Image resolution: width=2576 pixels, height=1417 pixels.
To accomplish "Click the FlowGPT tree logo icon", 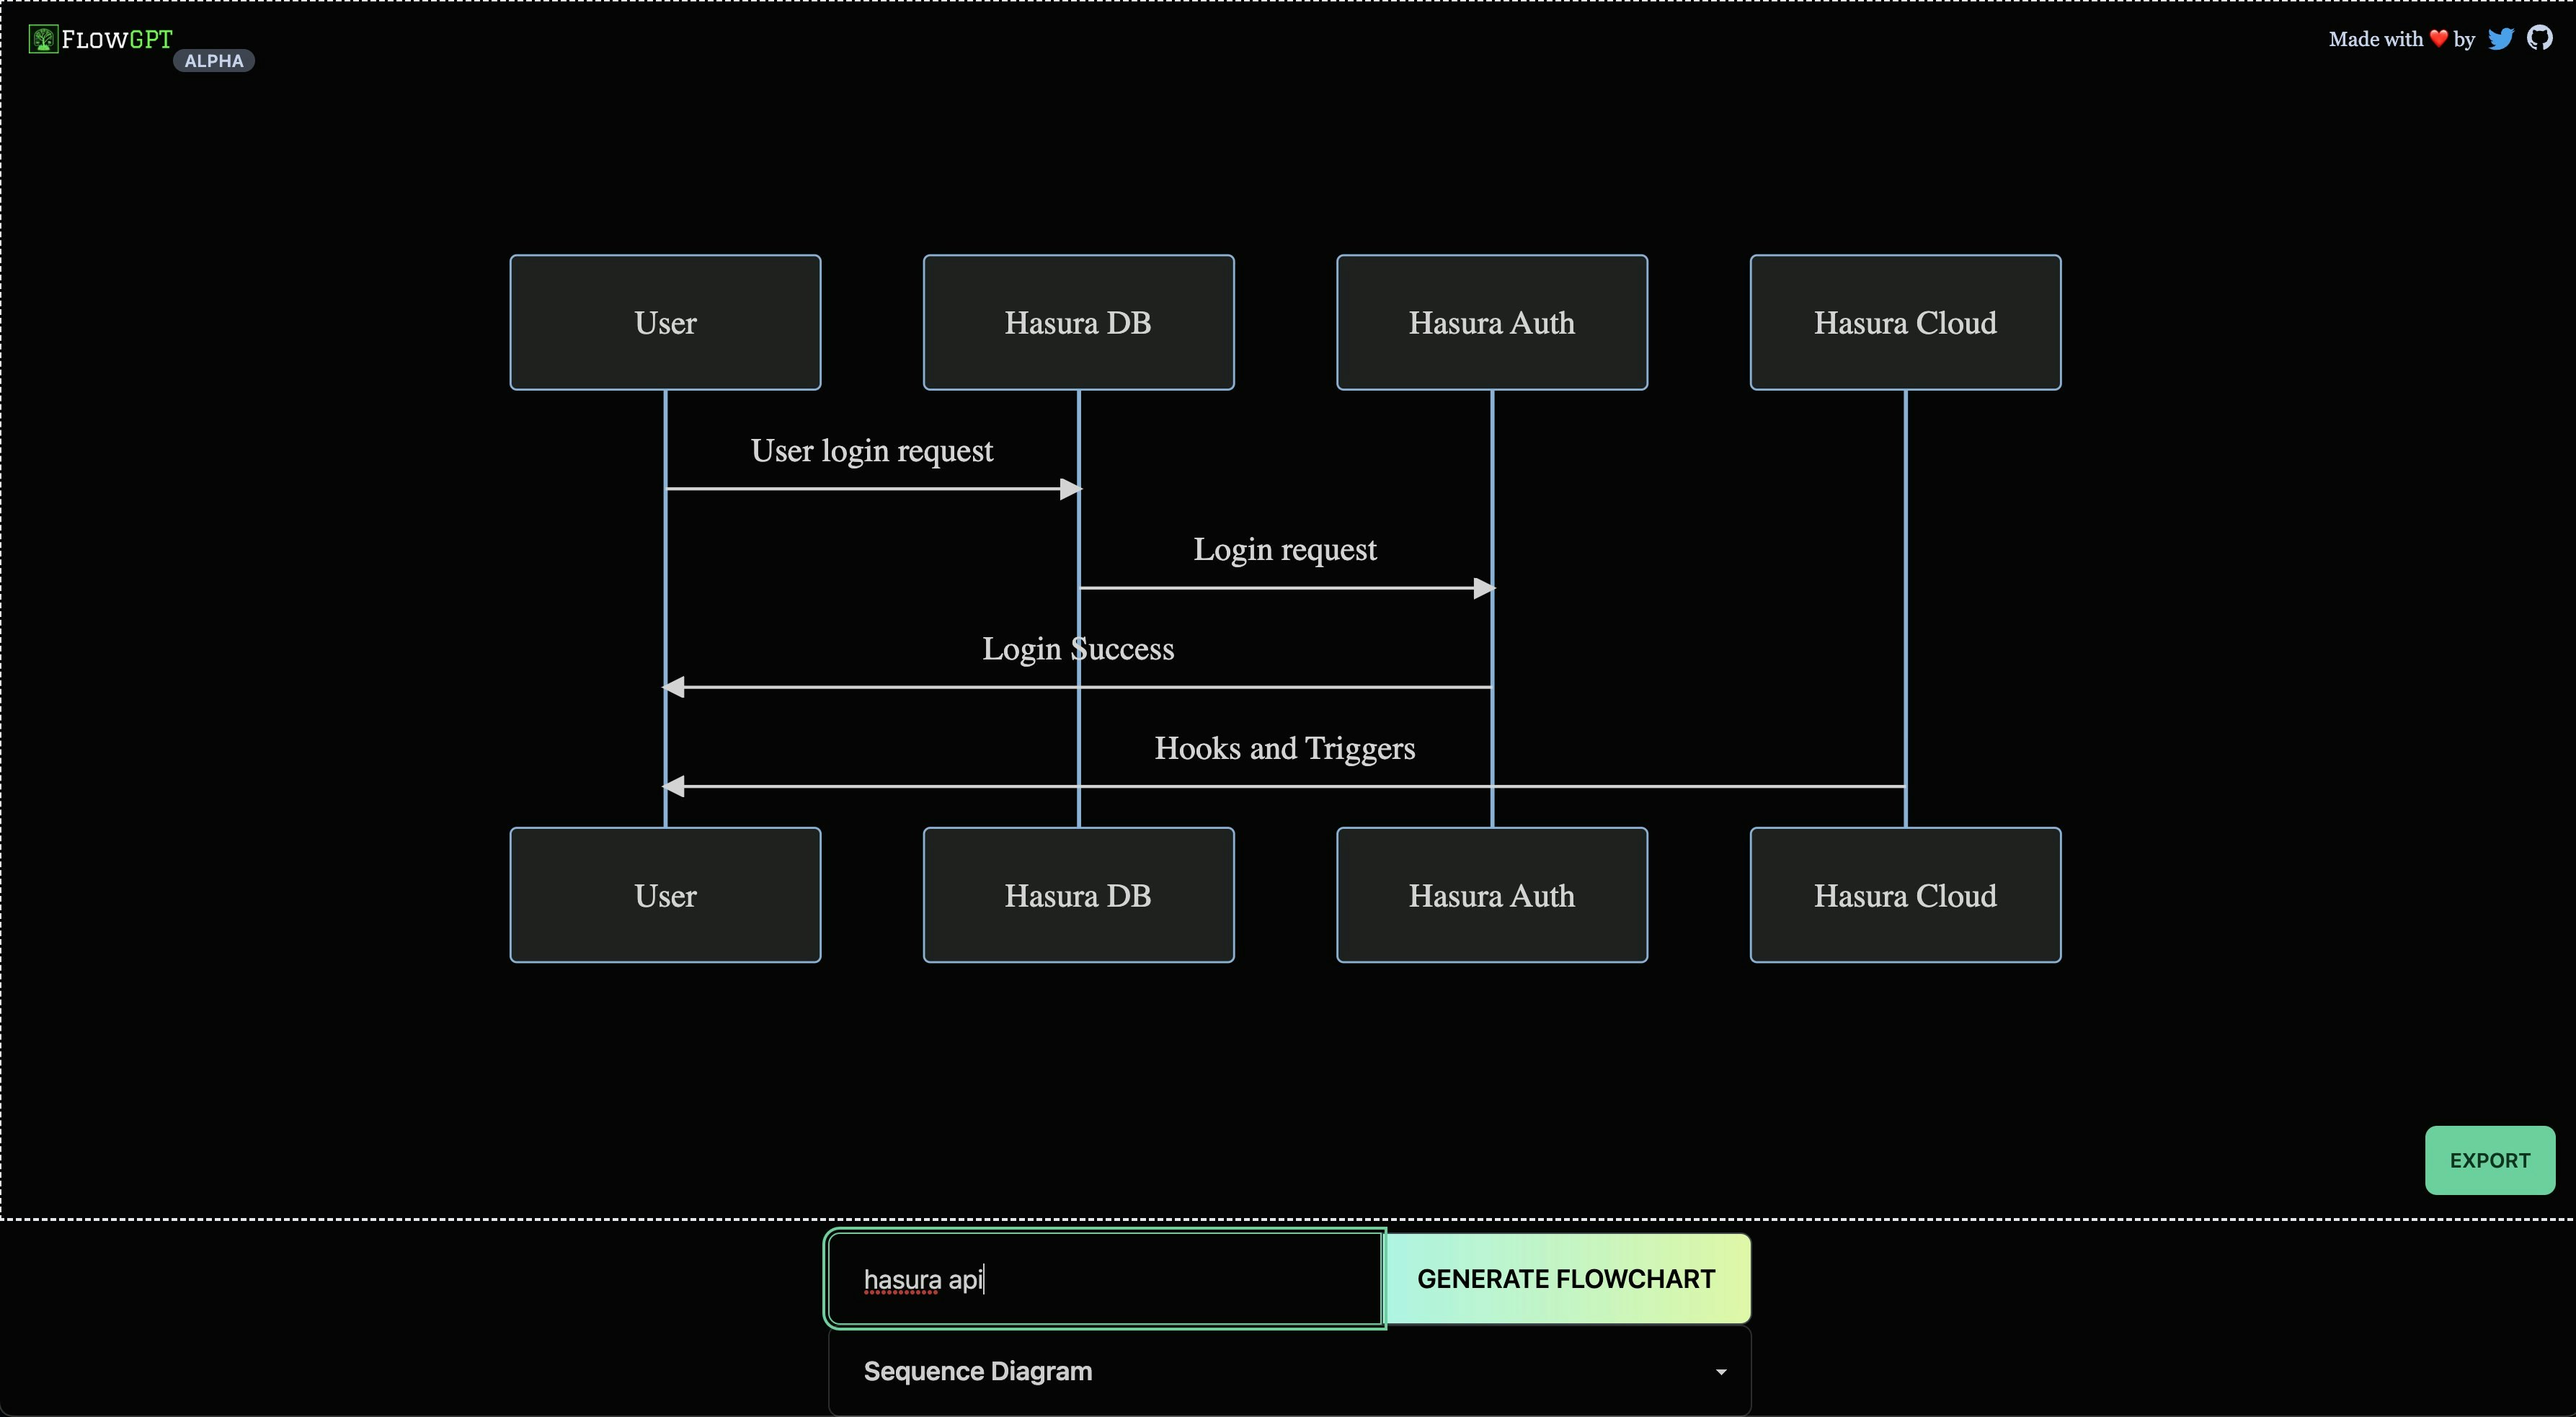I will click(43, 40).
